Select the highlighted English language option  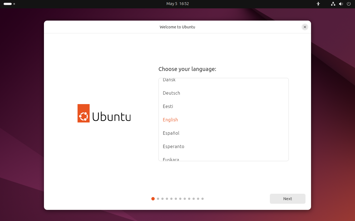coord(170,120)
